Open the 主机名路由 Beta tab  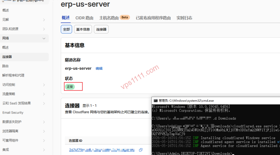[115, 18]
